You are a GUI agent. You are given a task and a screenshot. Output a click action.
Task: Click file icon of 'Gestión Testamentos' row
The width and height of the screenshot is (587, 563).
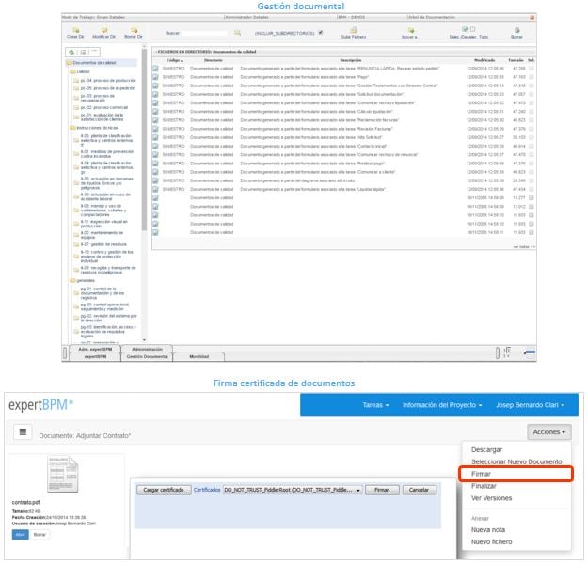[155, 86]
